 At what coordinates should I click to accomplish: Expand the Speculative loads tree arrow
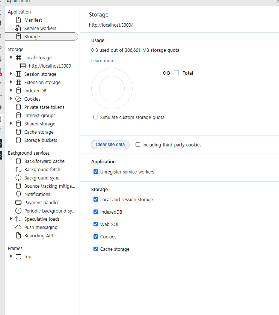pos(11,219)
